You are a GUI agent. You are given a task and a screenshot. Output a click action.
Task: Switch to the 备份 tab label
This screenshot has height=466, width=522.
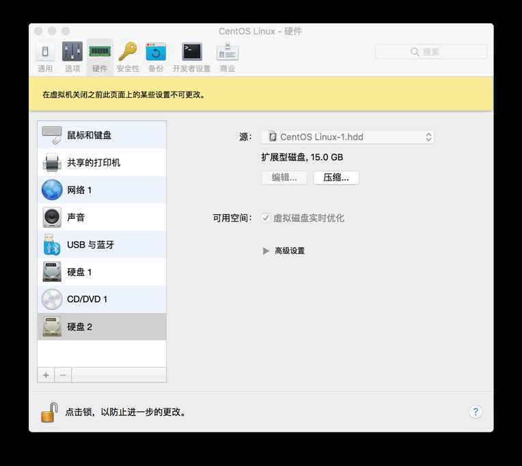point(156,68)
